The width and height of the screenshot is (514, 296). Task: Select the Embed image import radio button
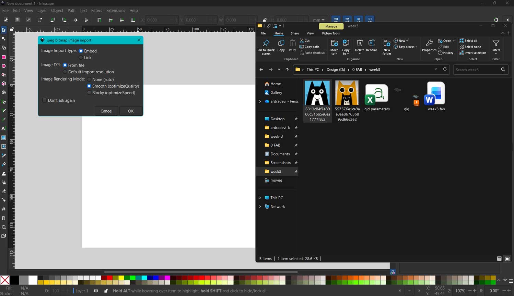click(81, 51)
